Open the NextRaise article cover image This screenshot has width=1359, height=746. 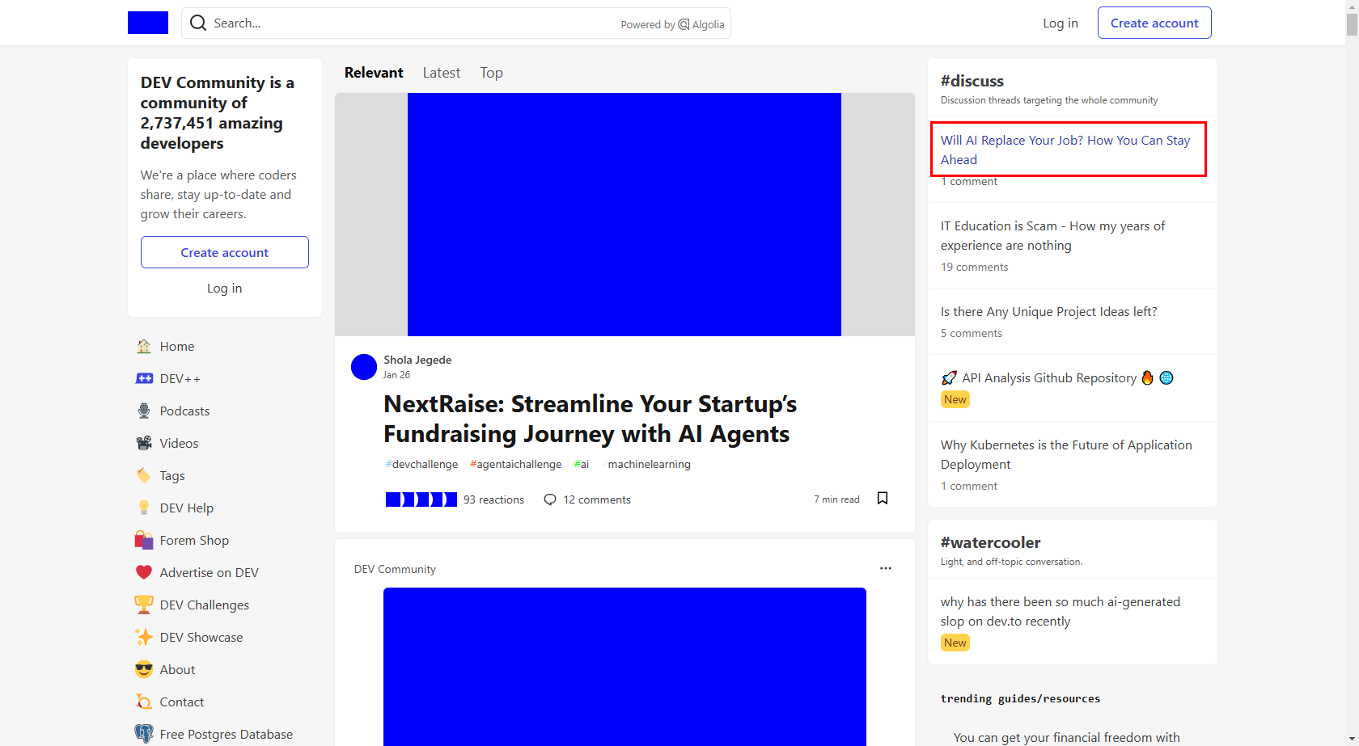(624, 214)
